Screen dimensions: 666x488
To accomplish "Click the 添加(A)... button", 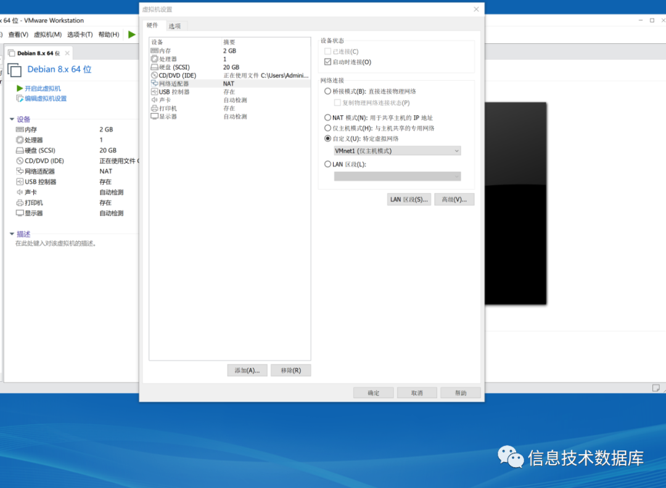I will pyautogui.click(x=247, y=370).
